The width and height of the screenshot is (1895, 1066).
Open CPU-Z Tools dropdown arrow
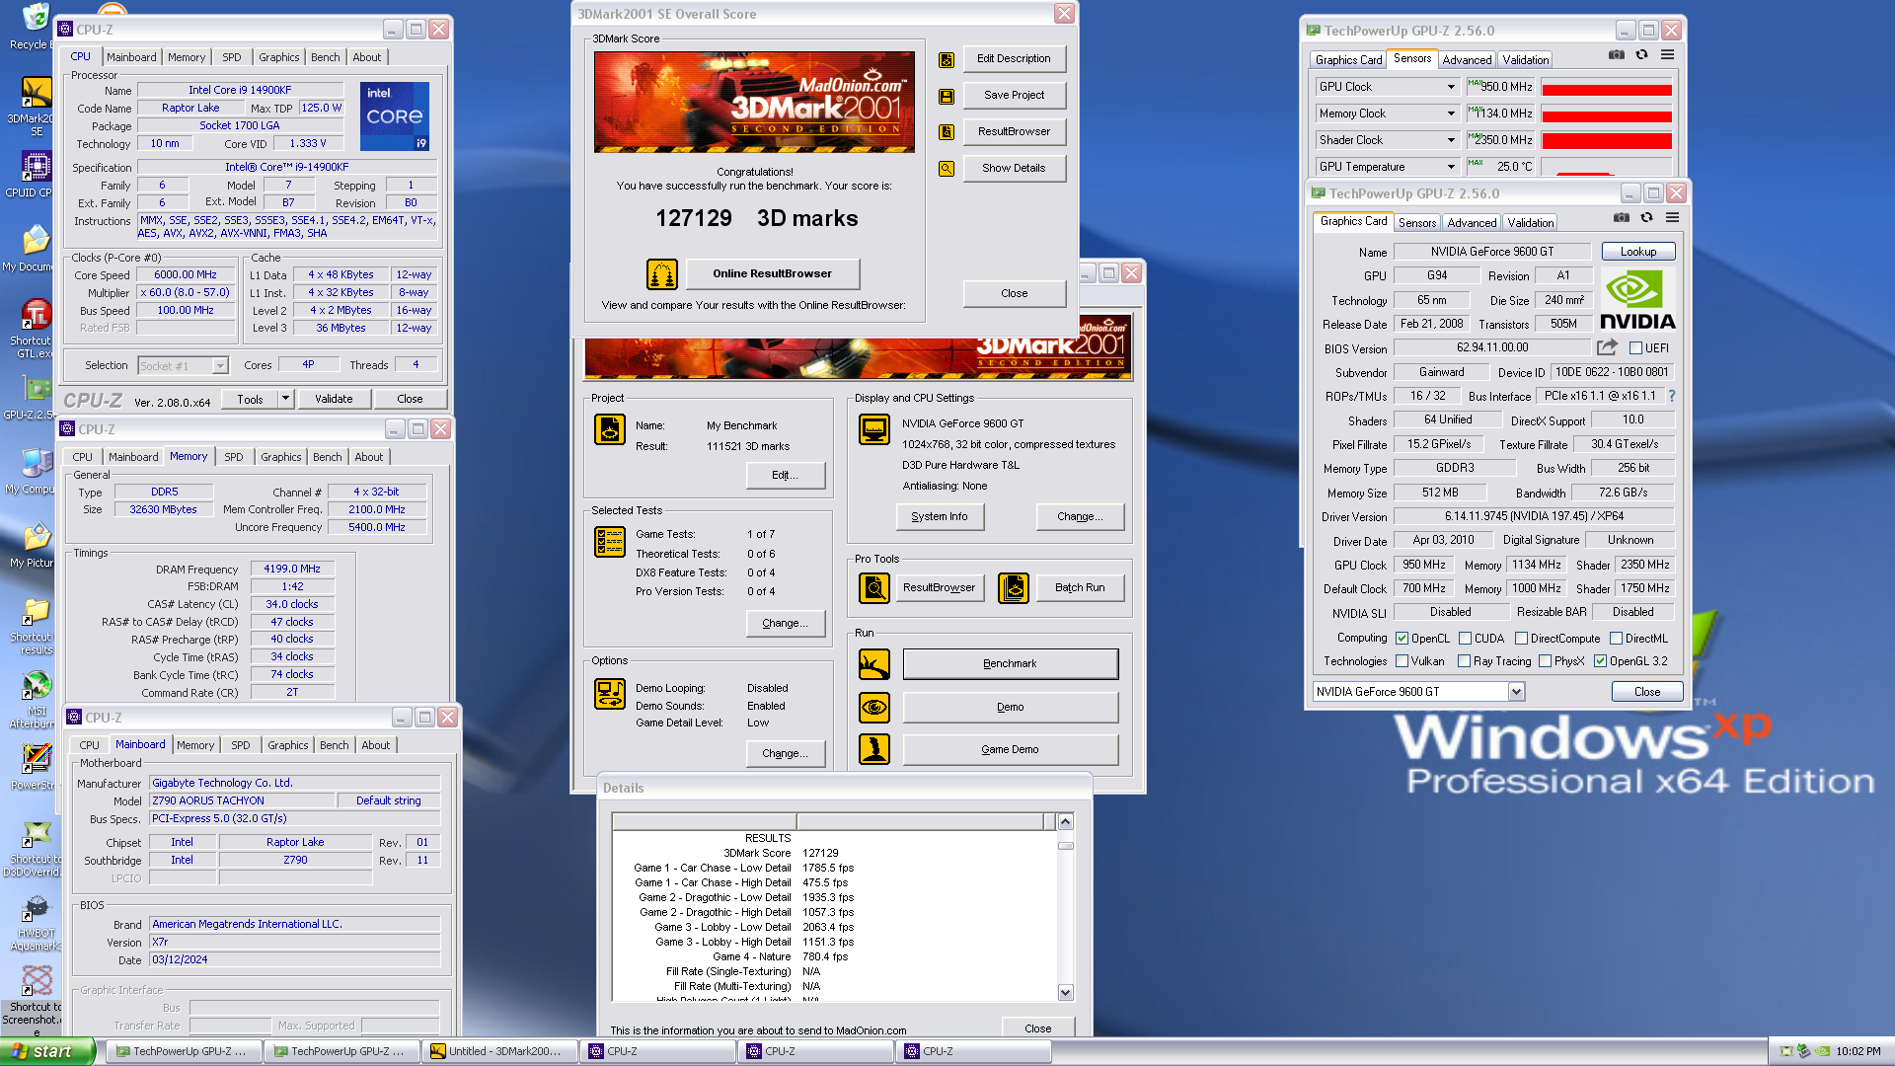click(285, 399)
